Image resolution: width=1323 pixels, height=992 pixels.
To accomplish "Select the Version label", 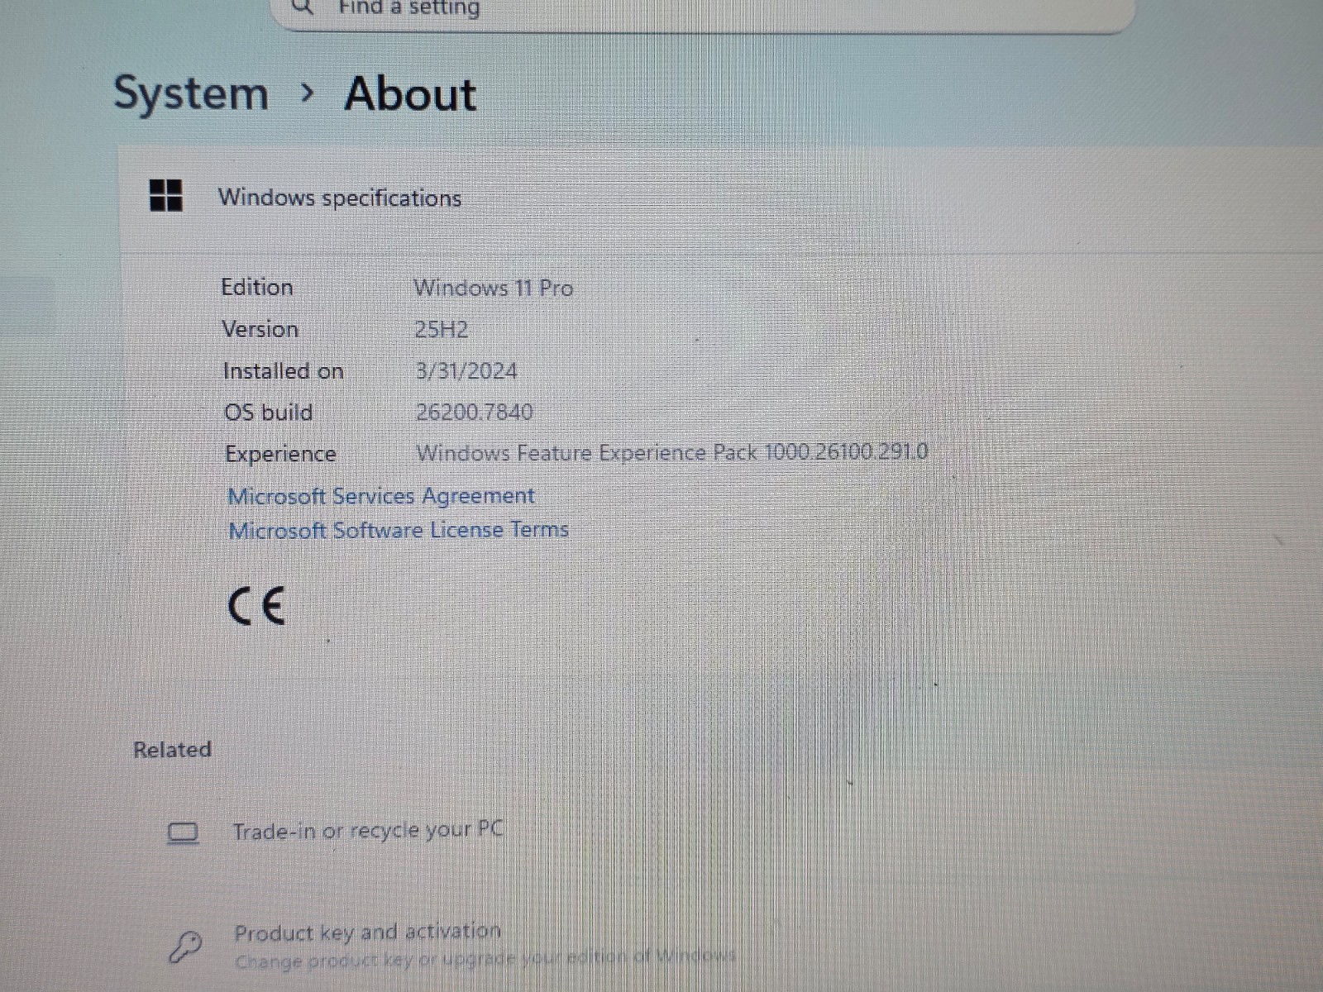I will (x=260, y=329).
